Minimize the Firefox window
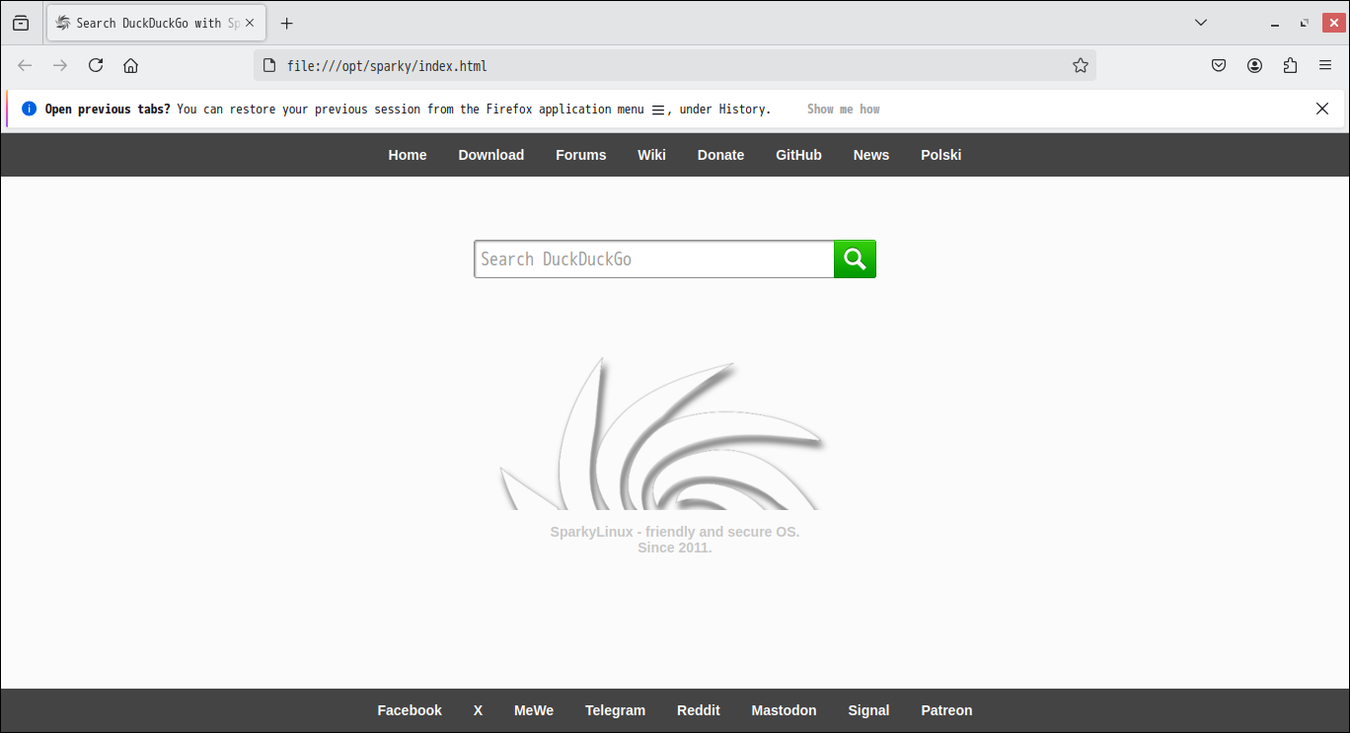This screenshot has width=1350, height=733. tap(1276, 23)
